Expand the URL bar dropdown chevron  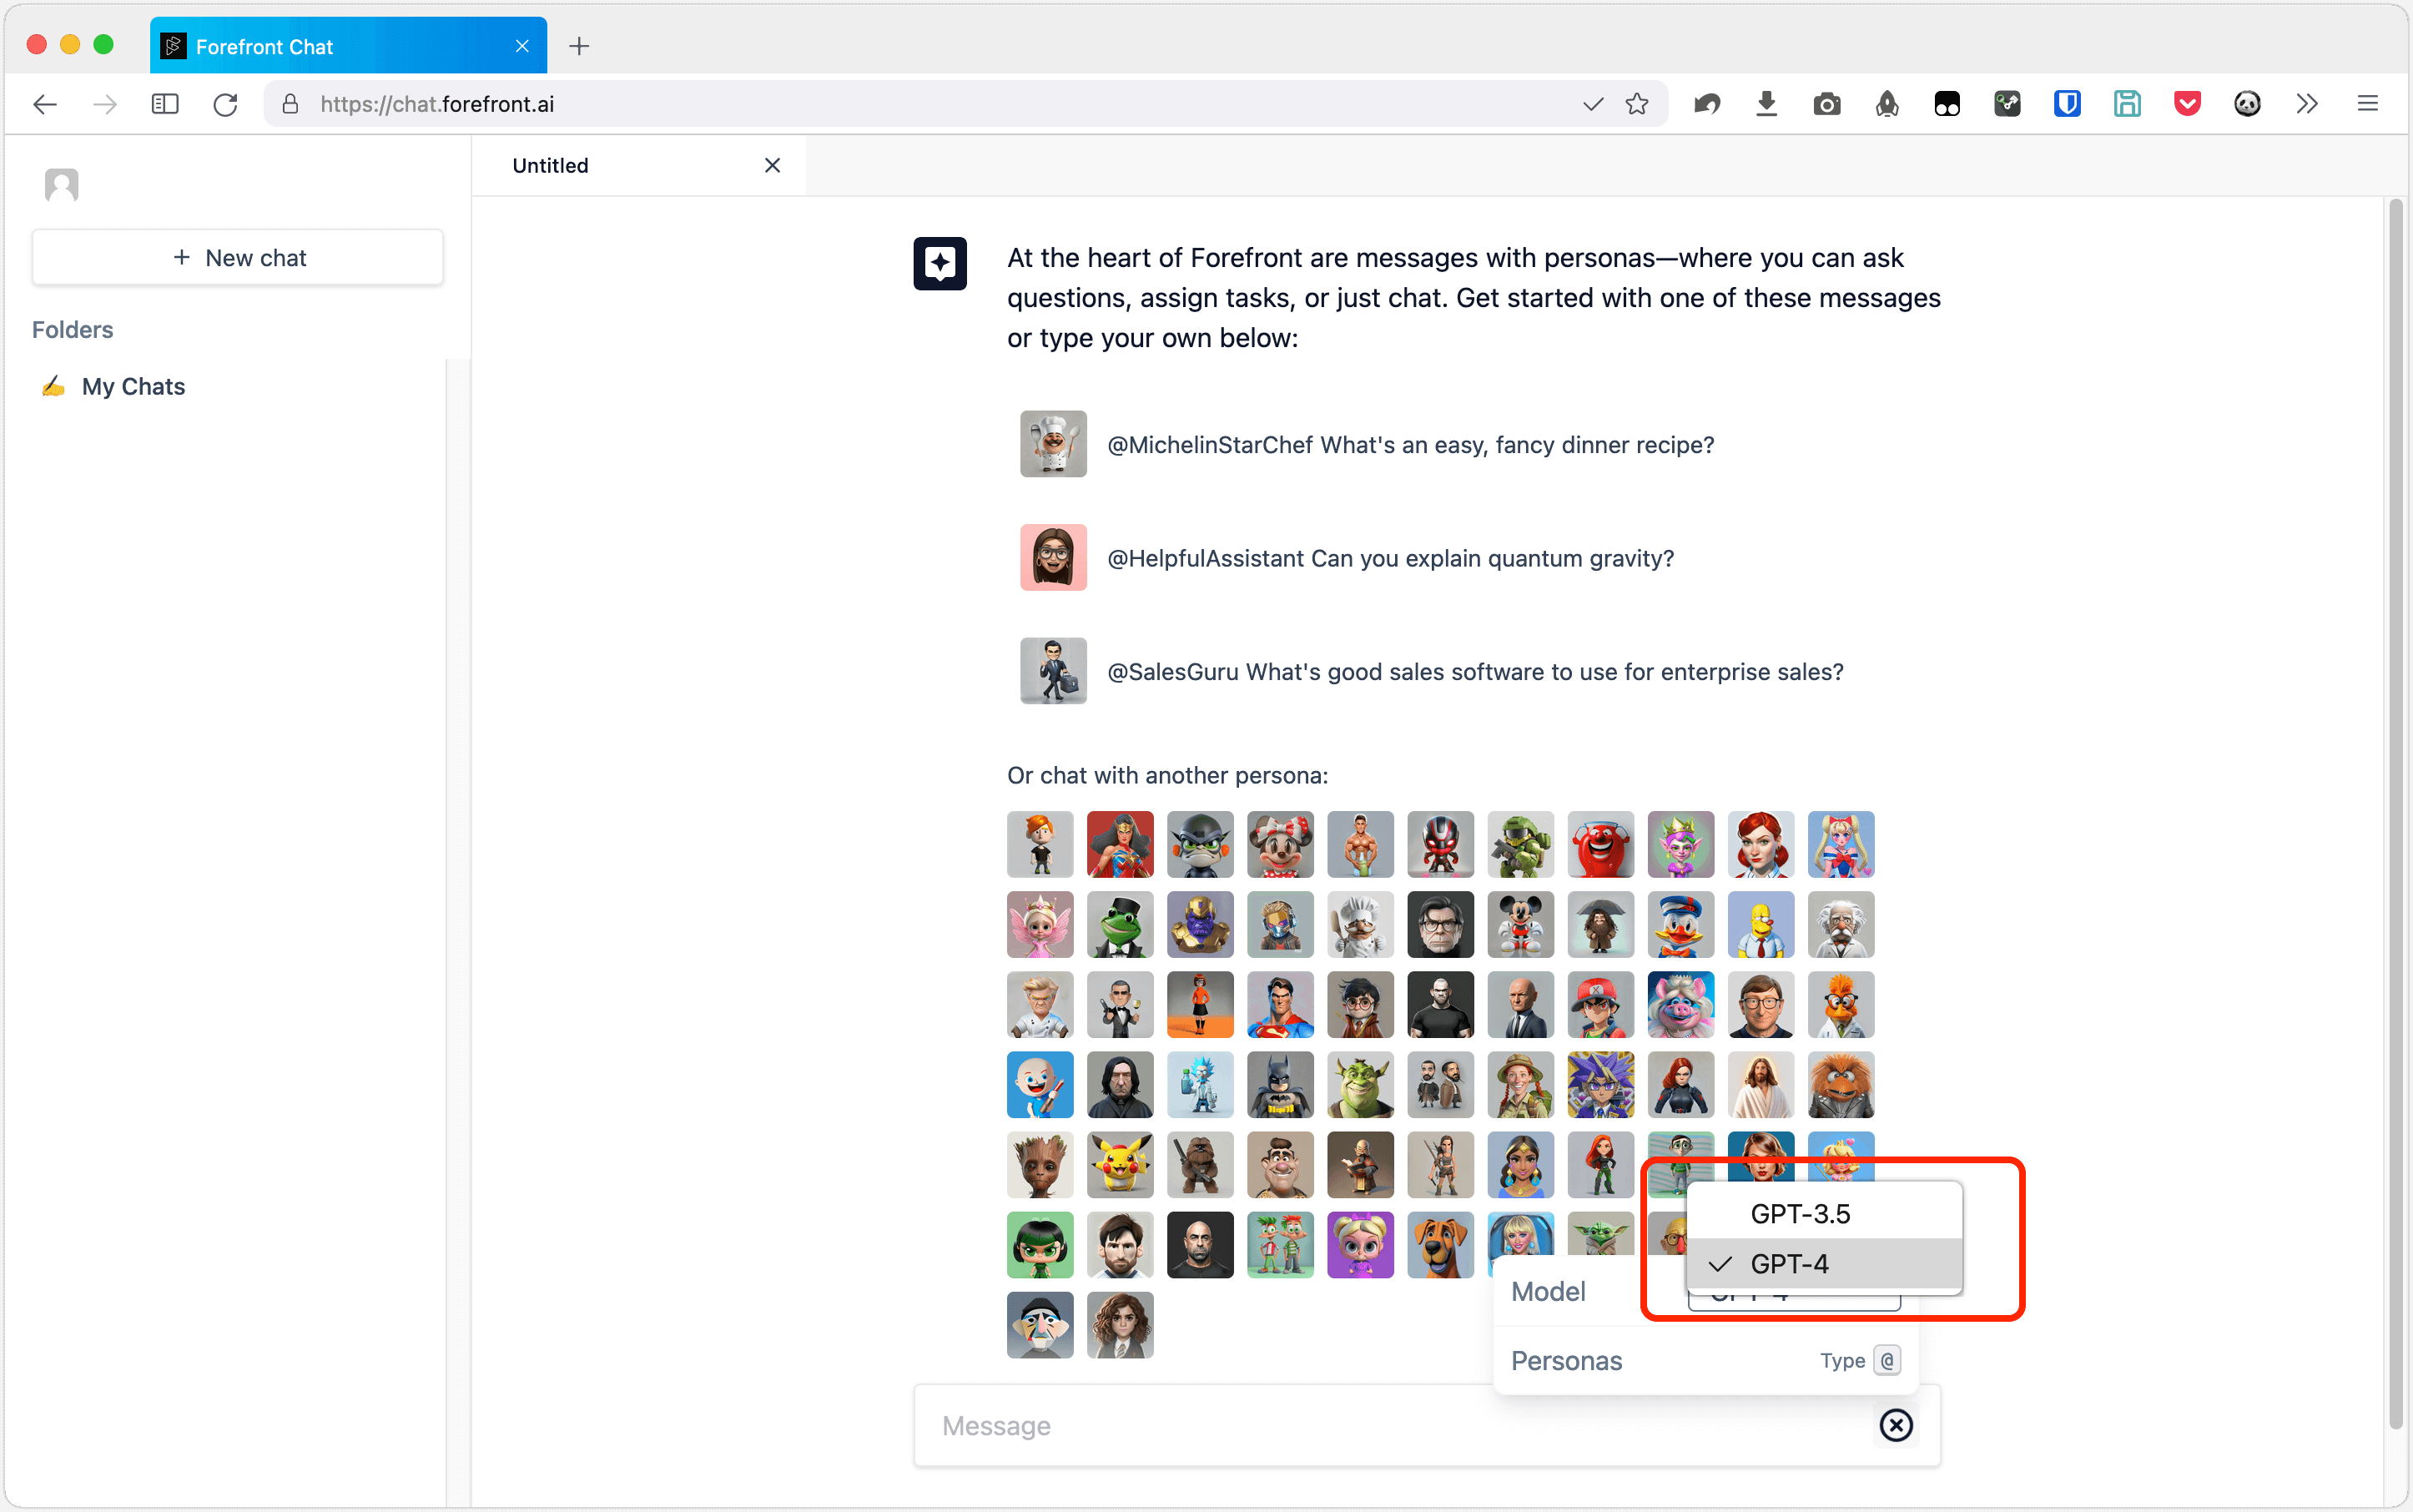tap(1593, 104)
